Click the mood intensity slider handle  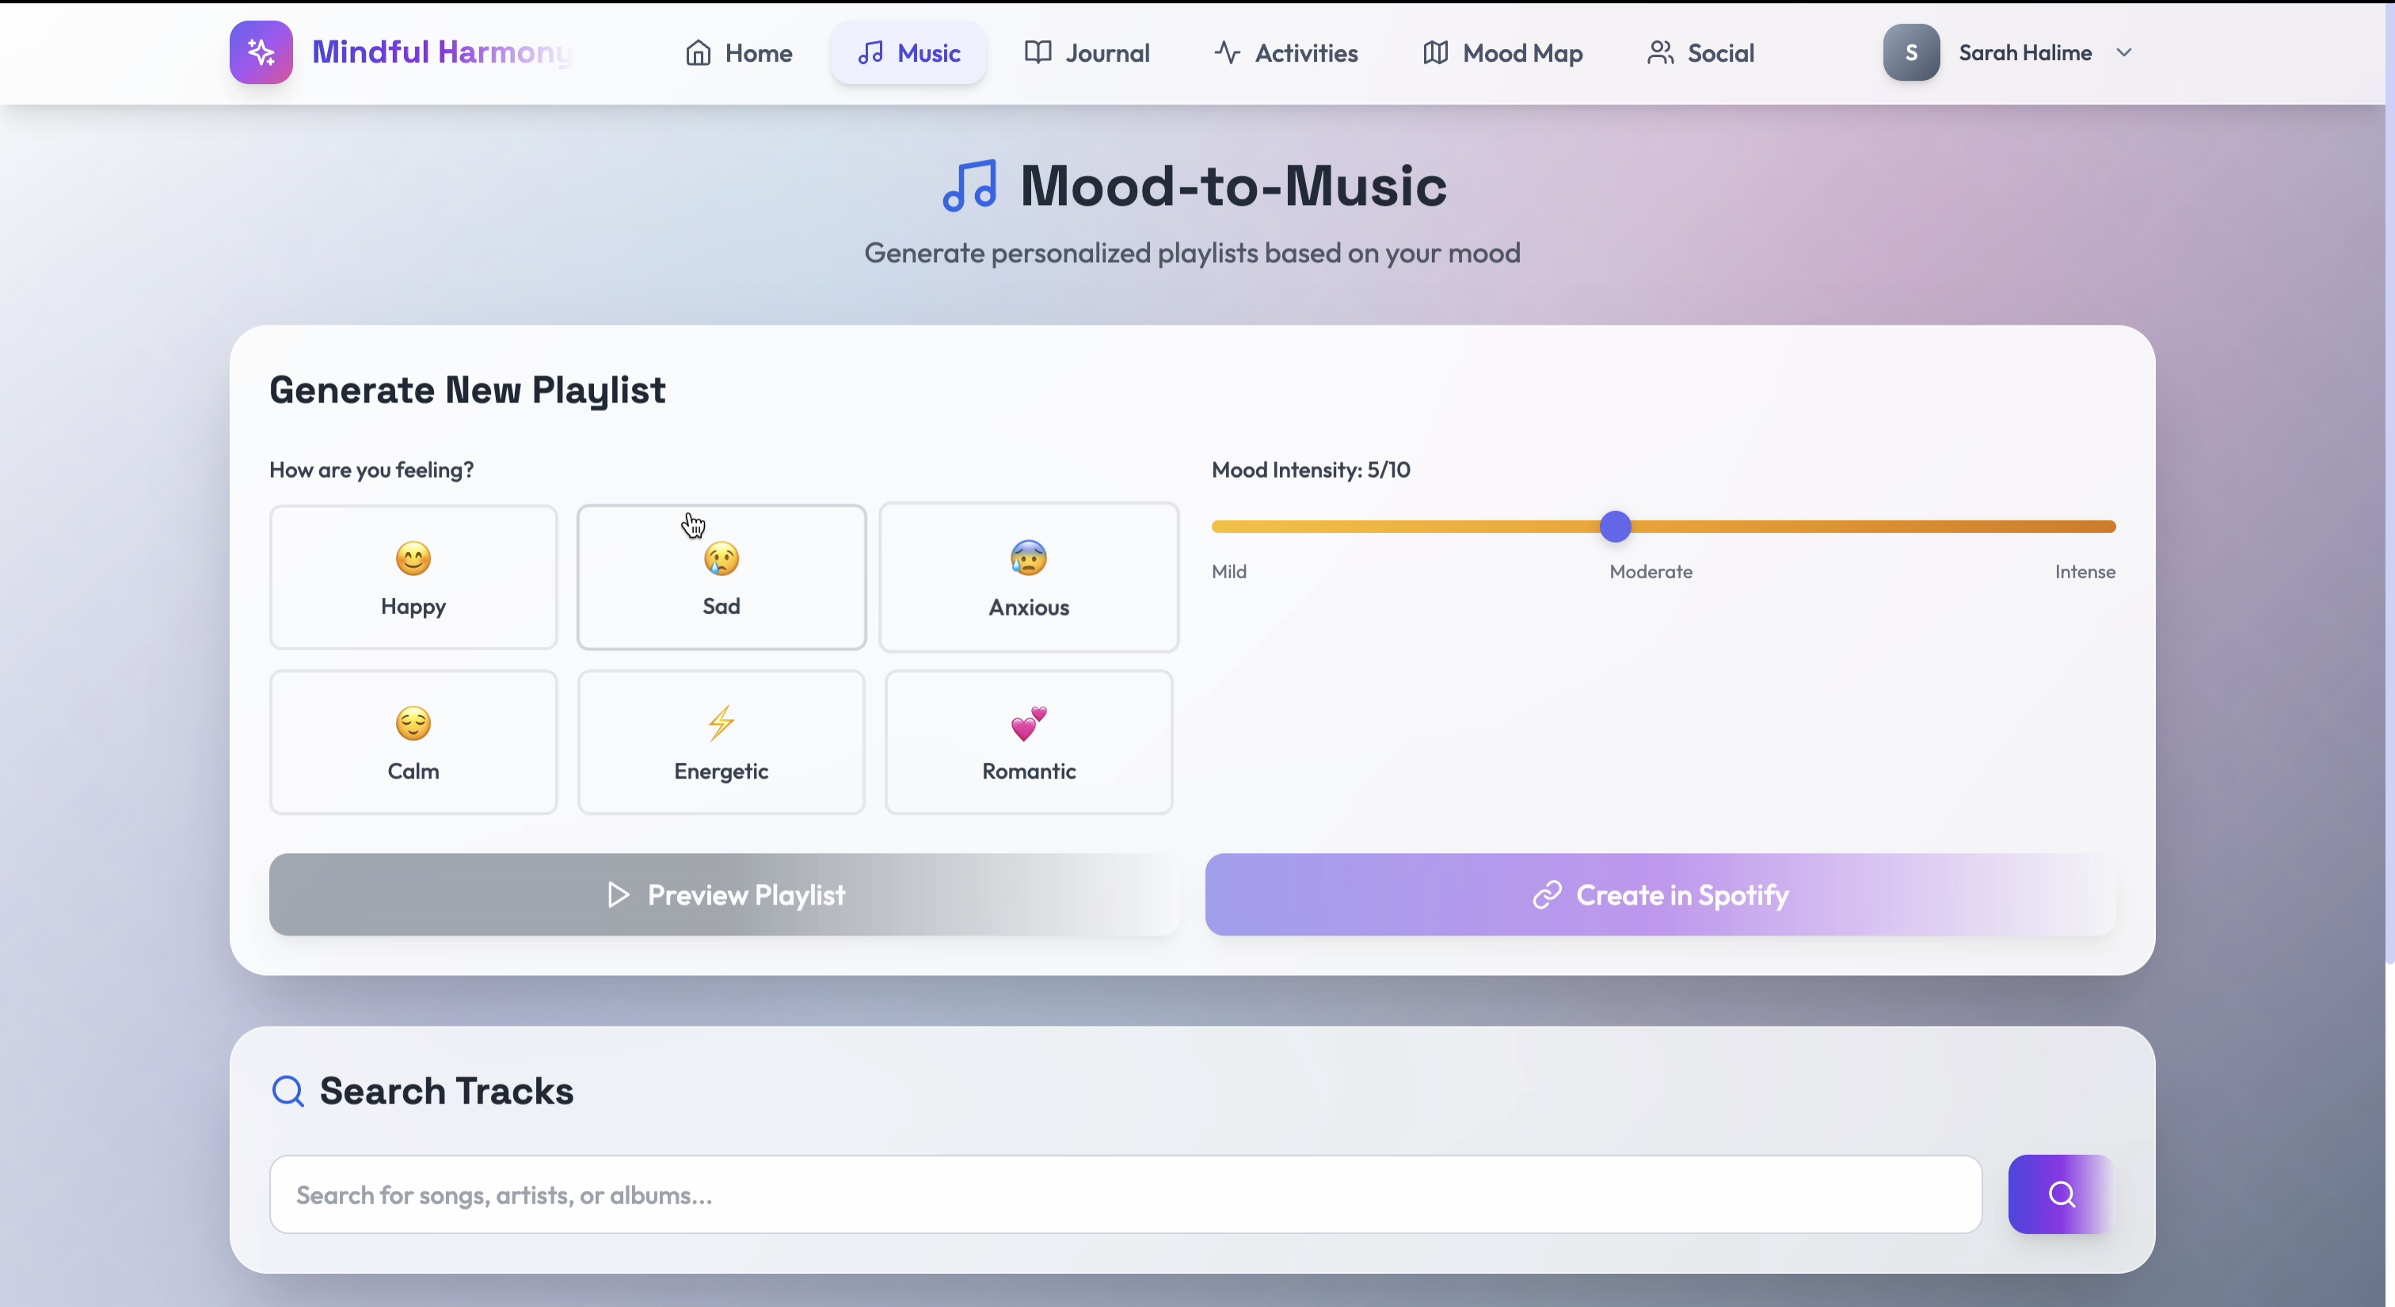1615,526
